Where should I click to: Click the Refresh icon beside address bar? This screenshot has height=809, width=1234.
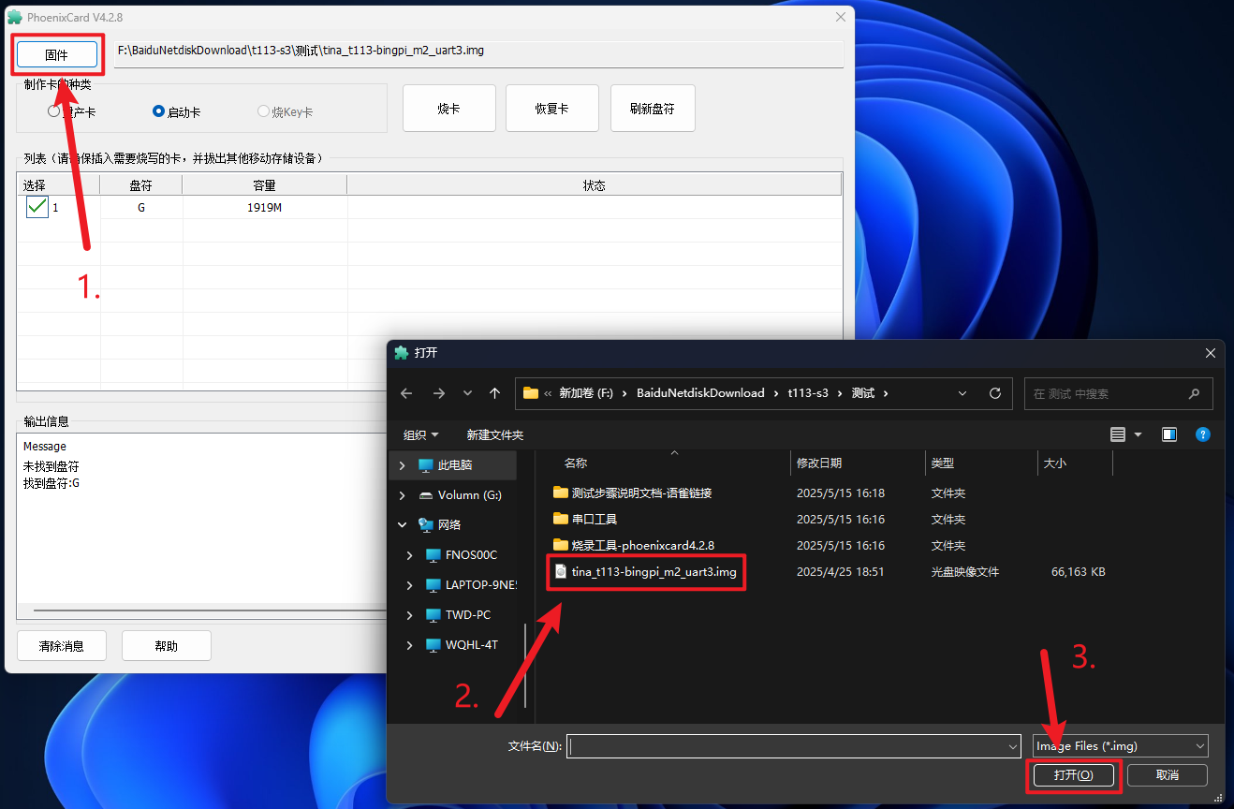(995, 393)
